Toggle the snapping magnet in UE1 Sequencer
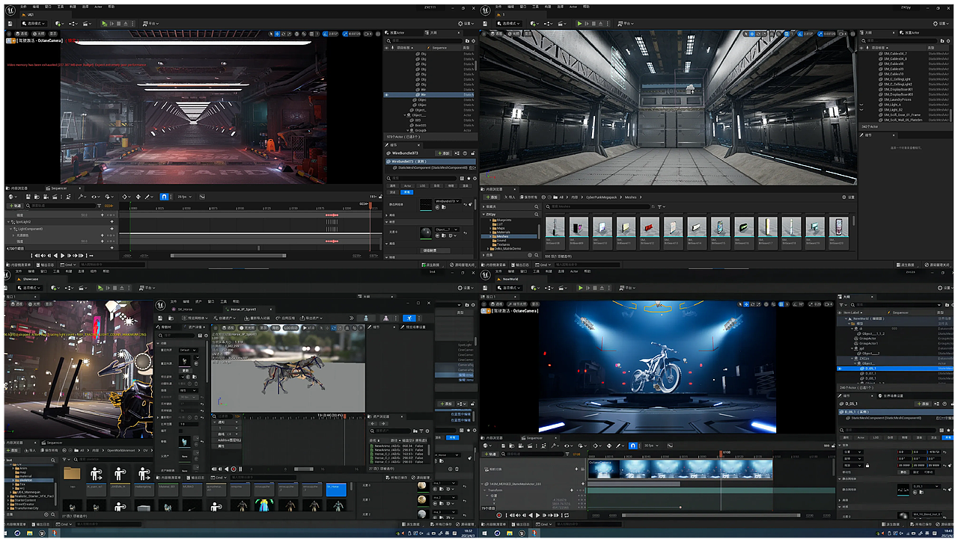Image resolution: width=958 pixels, height=542 pixels. [163, 197]
